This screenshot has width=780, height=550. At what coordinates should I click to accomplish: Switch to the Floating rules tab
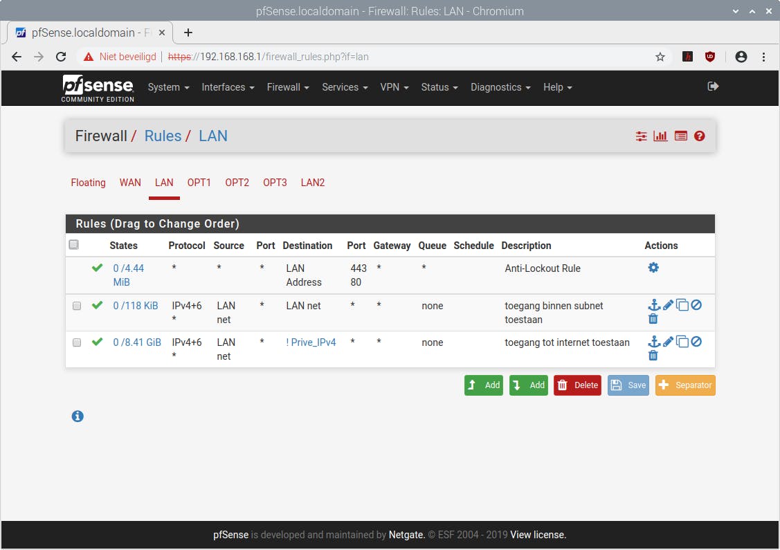point(88,183)
